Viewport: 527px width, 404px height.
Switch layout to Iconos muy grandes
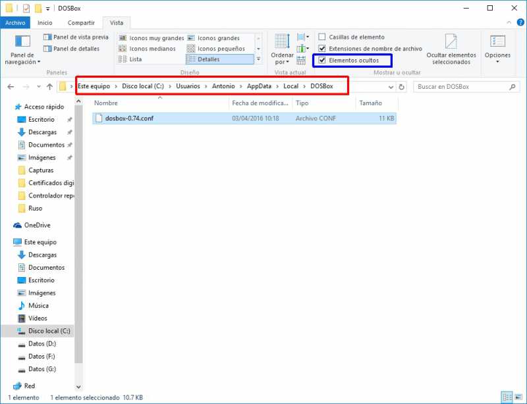(x=152, y=38)
